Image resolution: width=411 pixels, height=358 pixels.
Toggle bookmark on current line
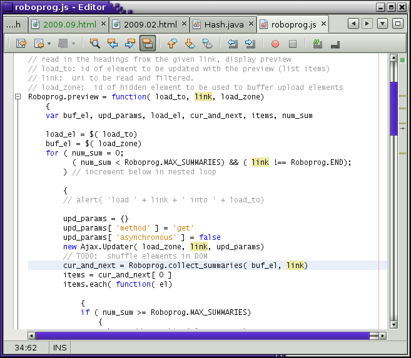tap(207, 44)
